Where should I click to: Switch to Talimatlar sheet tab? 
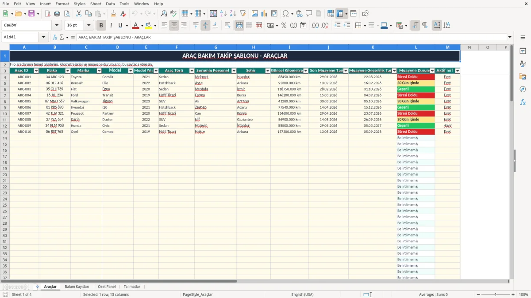tap(132, 287)
